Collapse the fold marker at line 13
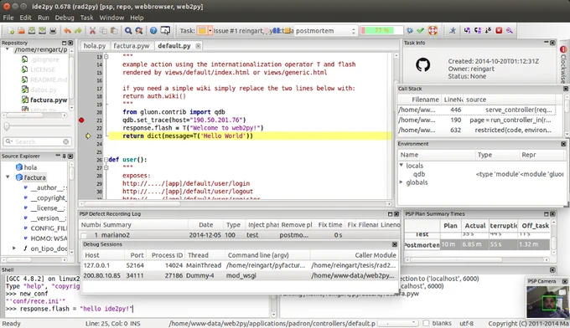The width and height of the screenshot is (570, 328). coord(106,57)
